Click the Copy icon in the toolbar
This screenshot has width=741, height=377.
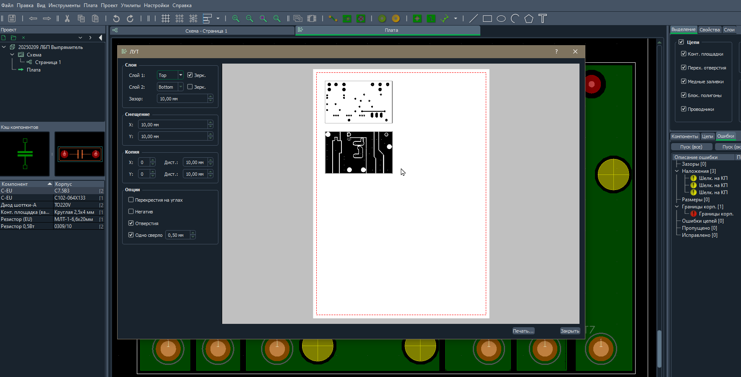pos(81,18)
